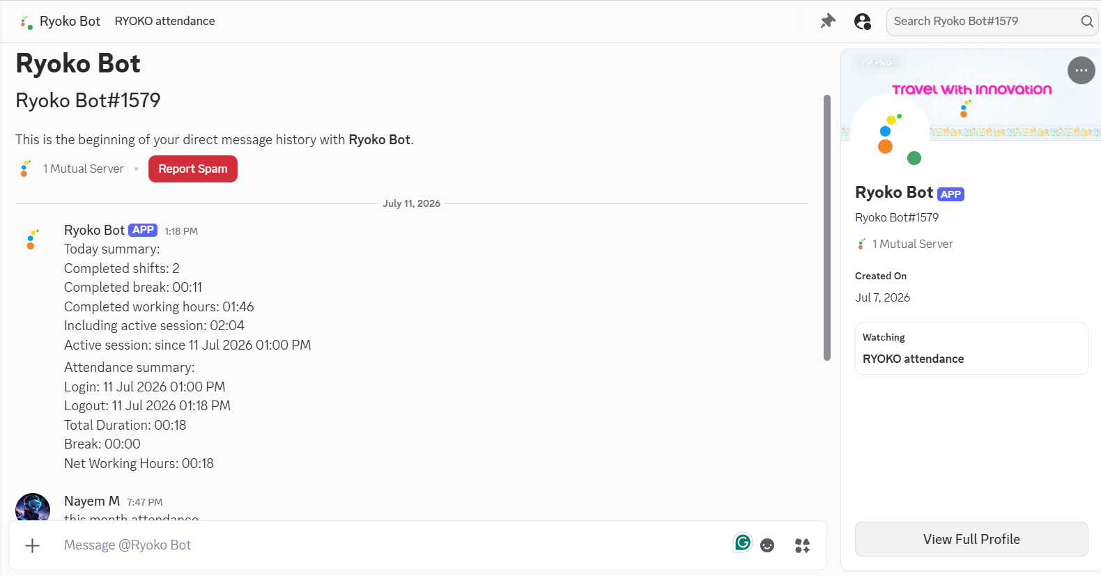This screenshot has width=1101, height=576.
Task: Click the APP badge beside message sender
Action: 143,230
